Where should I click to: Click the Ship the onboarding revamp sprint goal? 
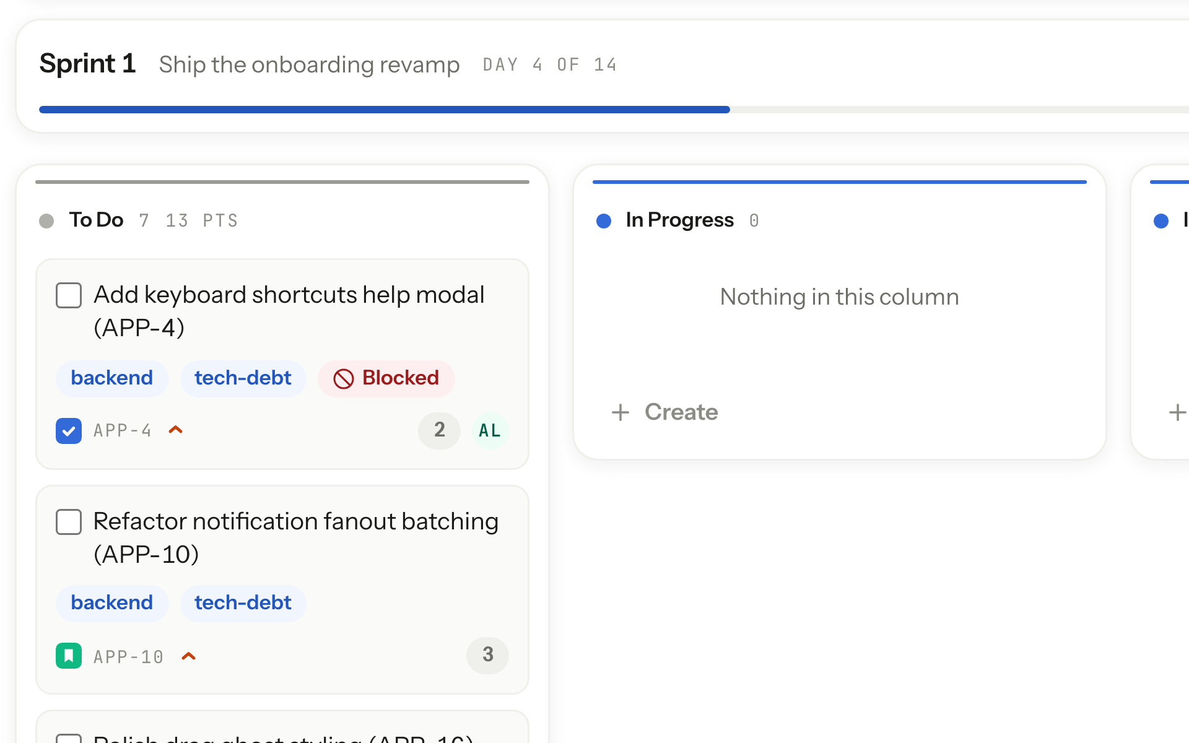pyautogui.click(x=309, y=65)
